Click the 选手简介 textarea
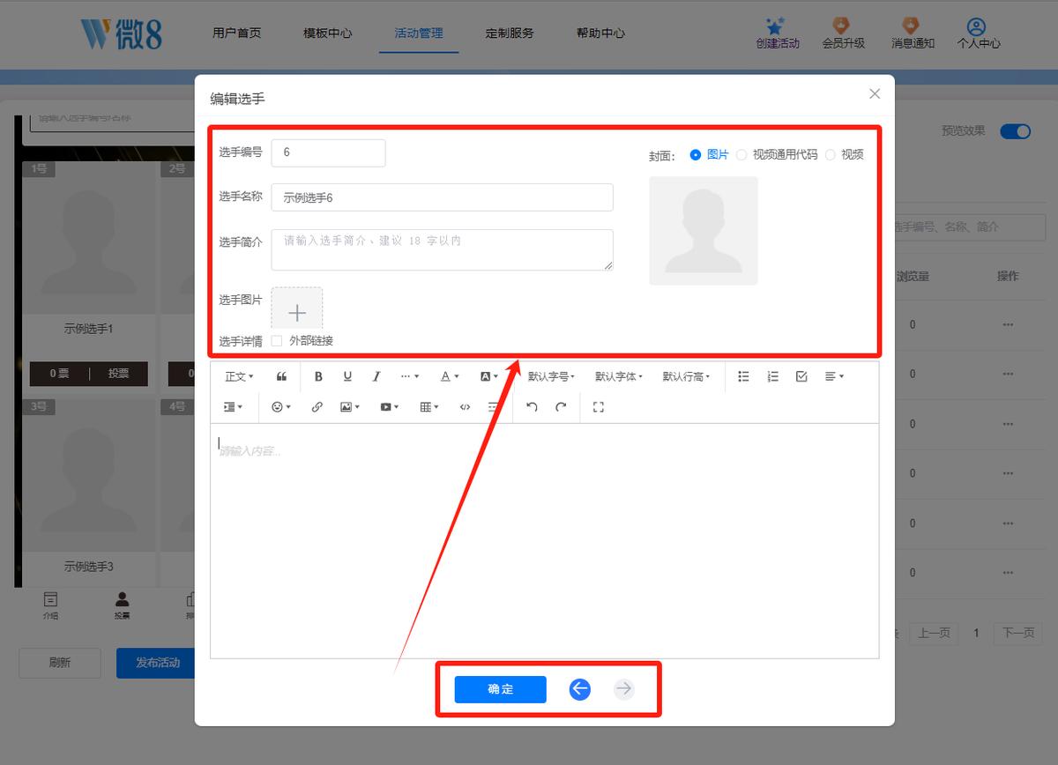Viewport: 1058px width, 765px height. 442,249
